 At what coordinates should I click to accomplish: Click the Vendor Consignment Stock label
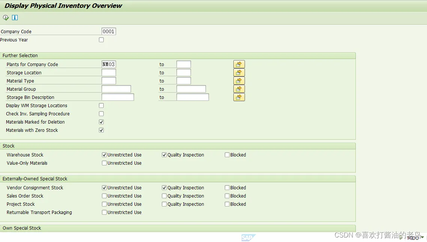tap(35, 188)
